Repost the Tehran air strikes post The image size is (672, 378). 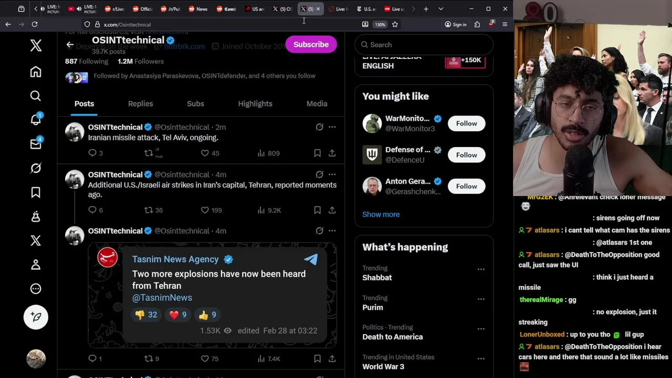coord(149,210)
